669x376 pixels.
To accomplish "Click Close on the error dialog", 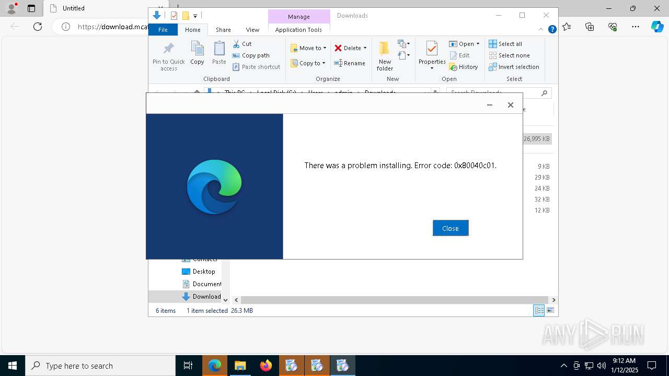I will click(x=451, y=228).
